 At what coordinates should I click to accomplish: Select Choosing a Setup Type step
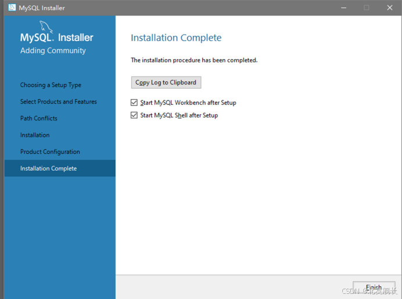click(x=51, y=85)
